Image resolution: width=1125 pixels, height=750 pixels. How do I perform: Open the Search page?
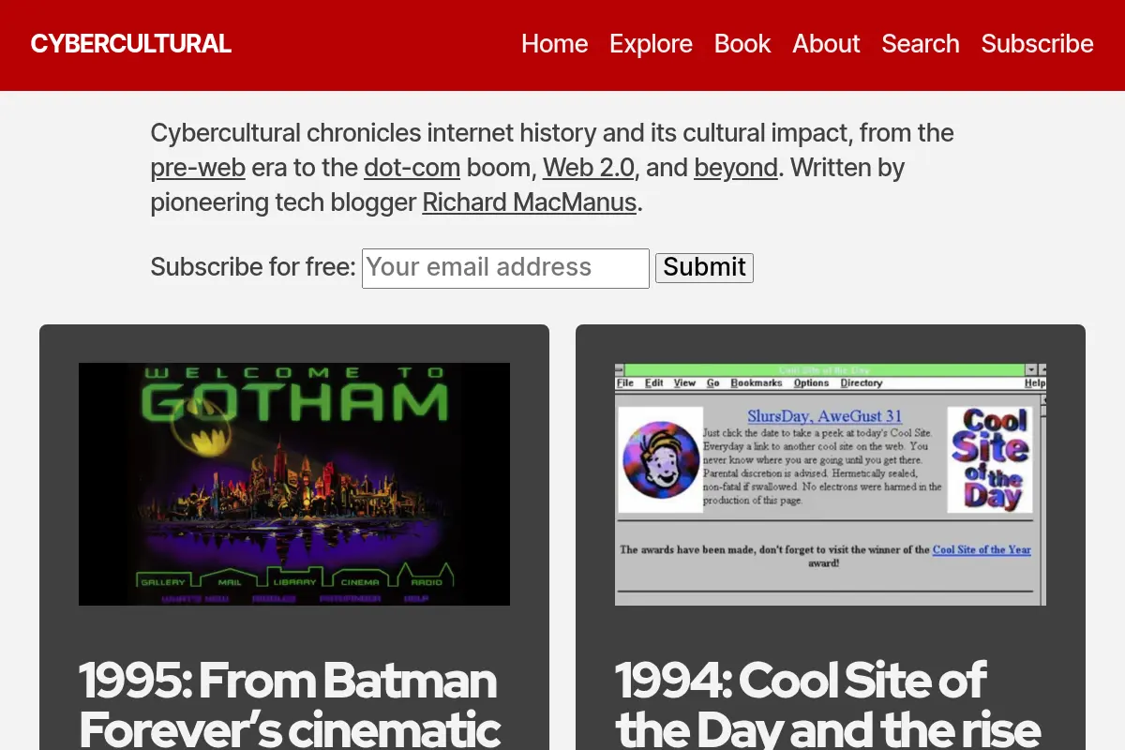[x=921, y=44]
